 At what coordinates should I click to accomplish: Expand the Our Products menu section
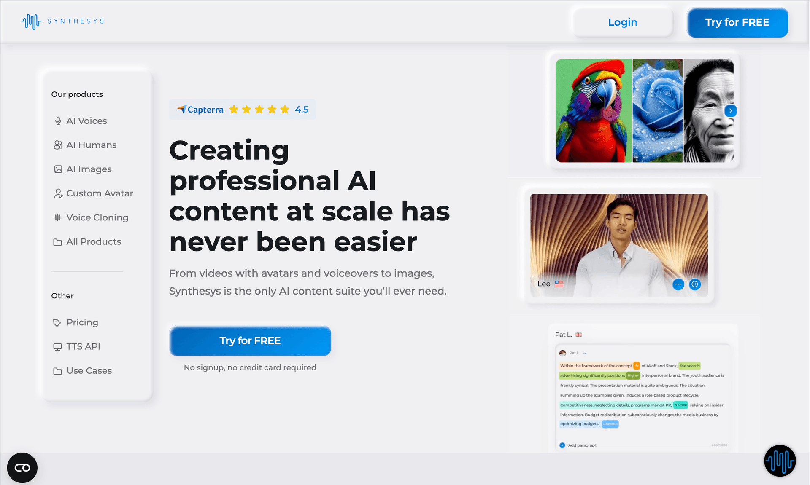(77, 94)
